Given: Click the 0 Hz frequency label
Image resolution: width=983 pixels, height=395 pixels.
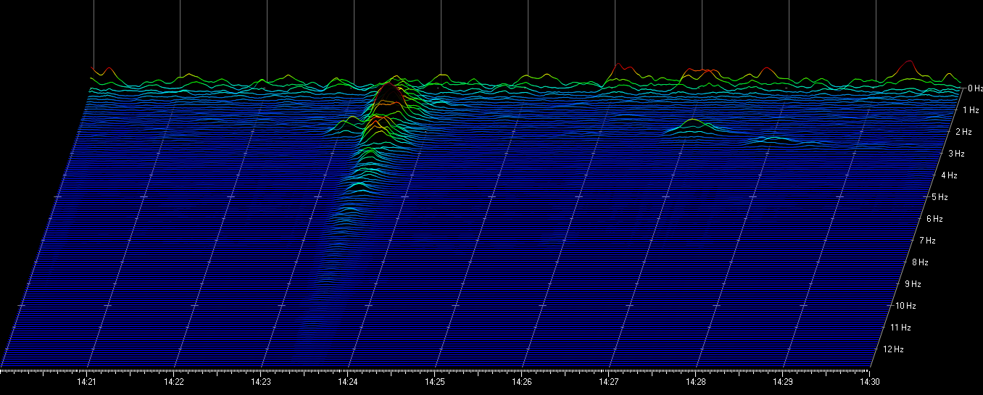Looking at the screenshot, I should coord(976,88).
